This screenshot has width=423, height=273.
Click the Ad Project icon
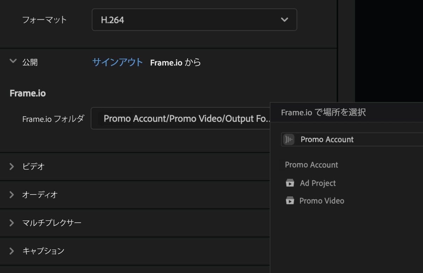coord(290,183)
